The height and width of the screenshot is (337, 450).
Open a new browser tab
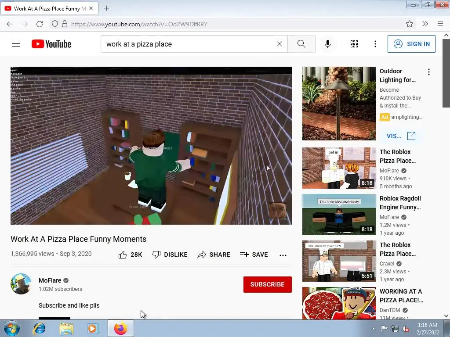(x=106, y=8)
